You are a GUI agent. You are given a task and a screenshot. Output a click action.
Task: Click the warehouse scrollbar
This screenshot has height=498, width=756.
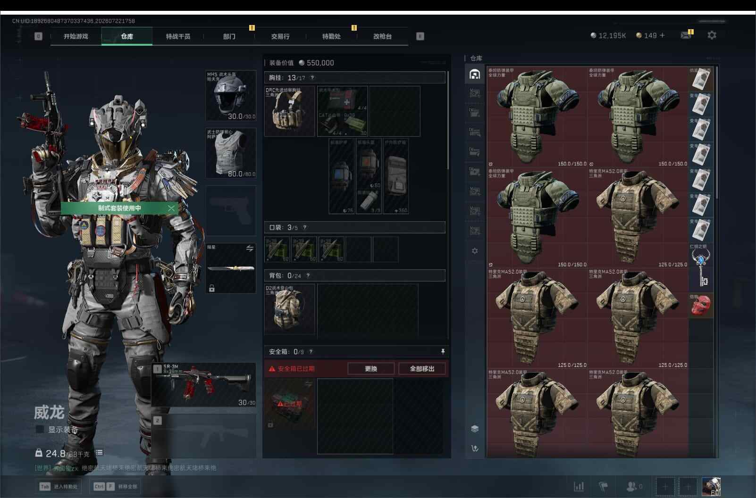716,132
